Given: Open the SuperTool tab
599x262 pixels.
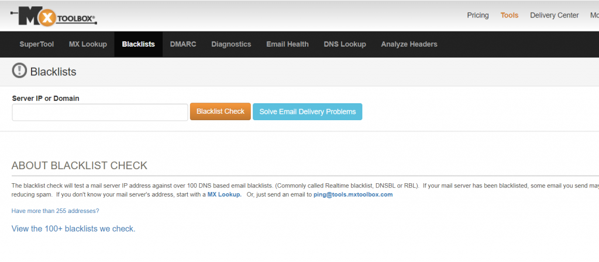Looking at the screenshot, I should click(x=36, y=44).
